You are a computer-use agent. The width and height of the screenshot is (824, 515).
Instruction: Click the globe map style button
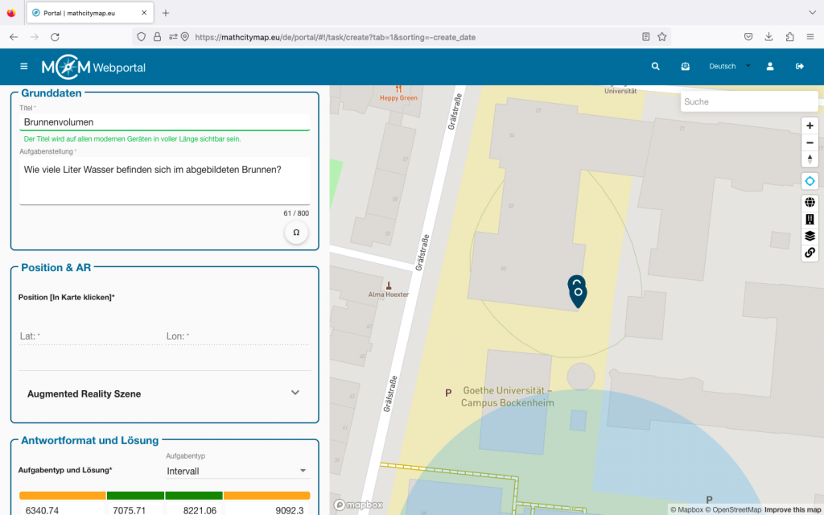point(810,202)
